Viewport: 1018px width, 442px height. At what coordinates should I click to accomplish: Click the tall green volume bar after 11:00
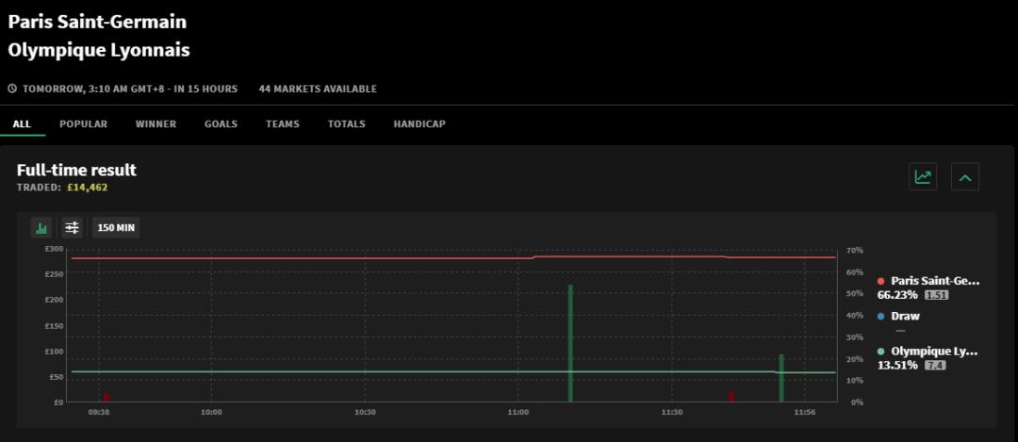click(570, 342)
